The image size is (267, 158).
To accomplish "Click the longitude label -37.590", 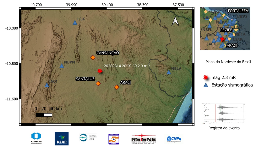I will click(177, 5).
